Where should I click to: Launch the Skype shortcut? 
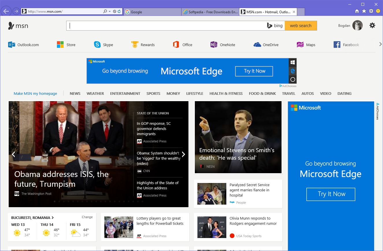click(103, 45)
